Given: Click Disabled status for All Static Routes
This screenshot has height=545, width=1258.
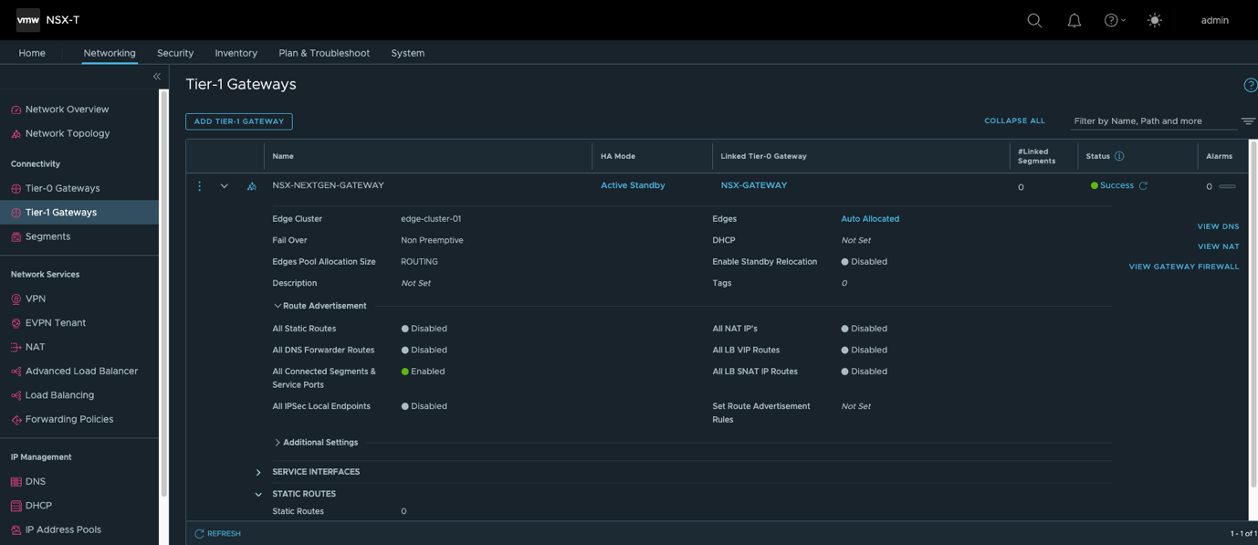Looking at the screenshot, I should (x=424, y=329).
